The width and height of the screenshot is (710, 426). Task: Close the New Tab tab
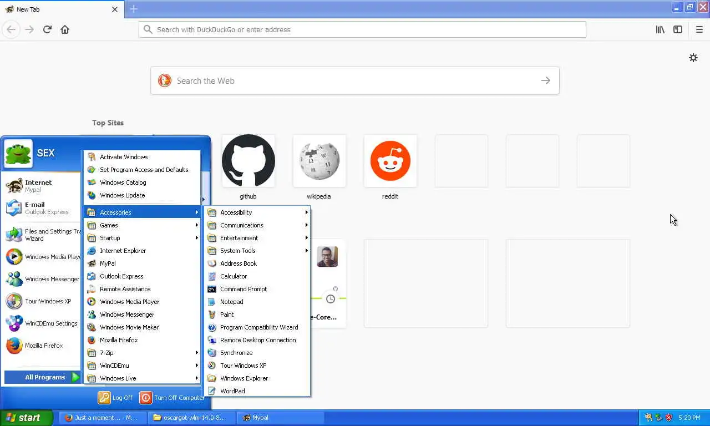click(115, 9)
